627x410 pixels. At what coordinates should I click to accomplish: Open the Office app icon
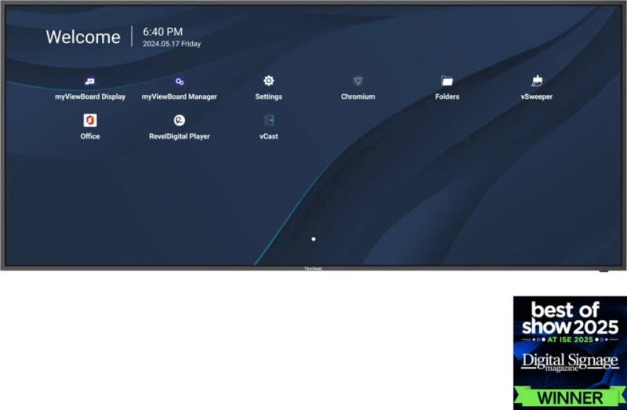pyautogui.click(x=90, y=121)
